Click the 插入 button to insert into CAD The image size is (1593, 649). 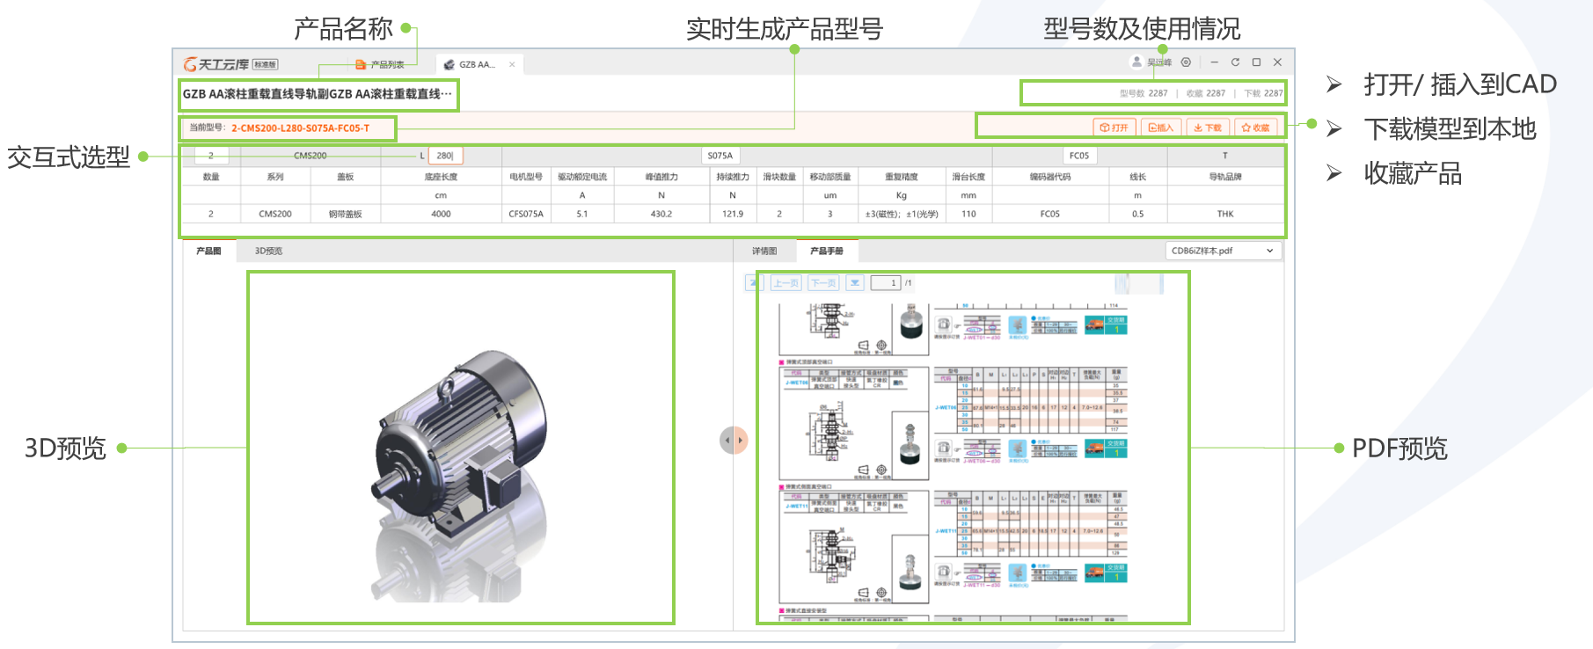click(1161, 128)
